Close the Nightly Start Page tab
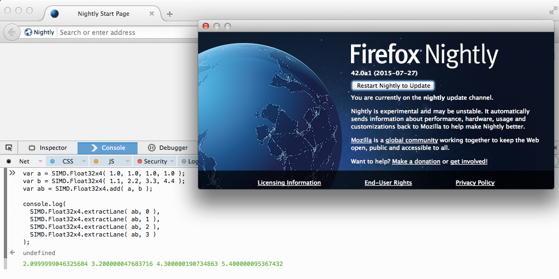This screenshot has height=279, width=559. pos(152,14)
